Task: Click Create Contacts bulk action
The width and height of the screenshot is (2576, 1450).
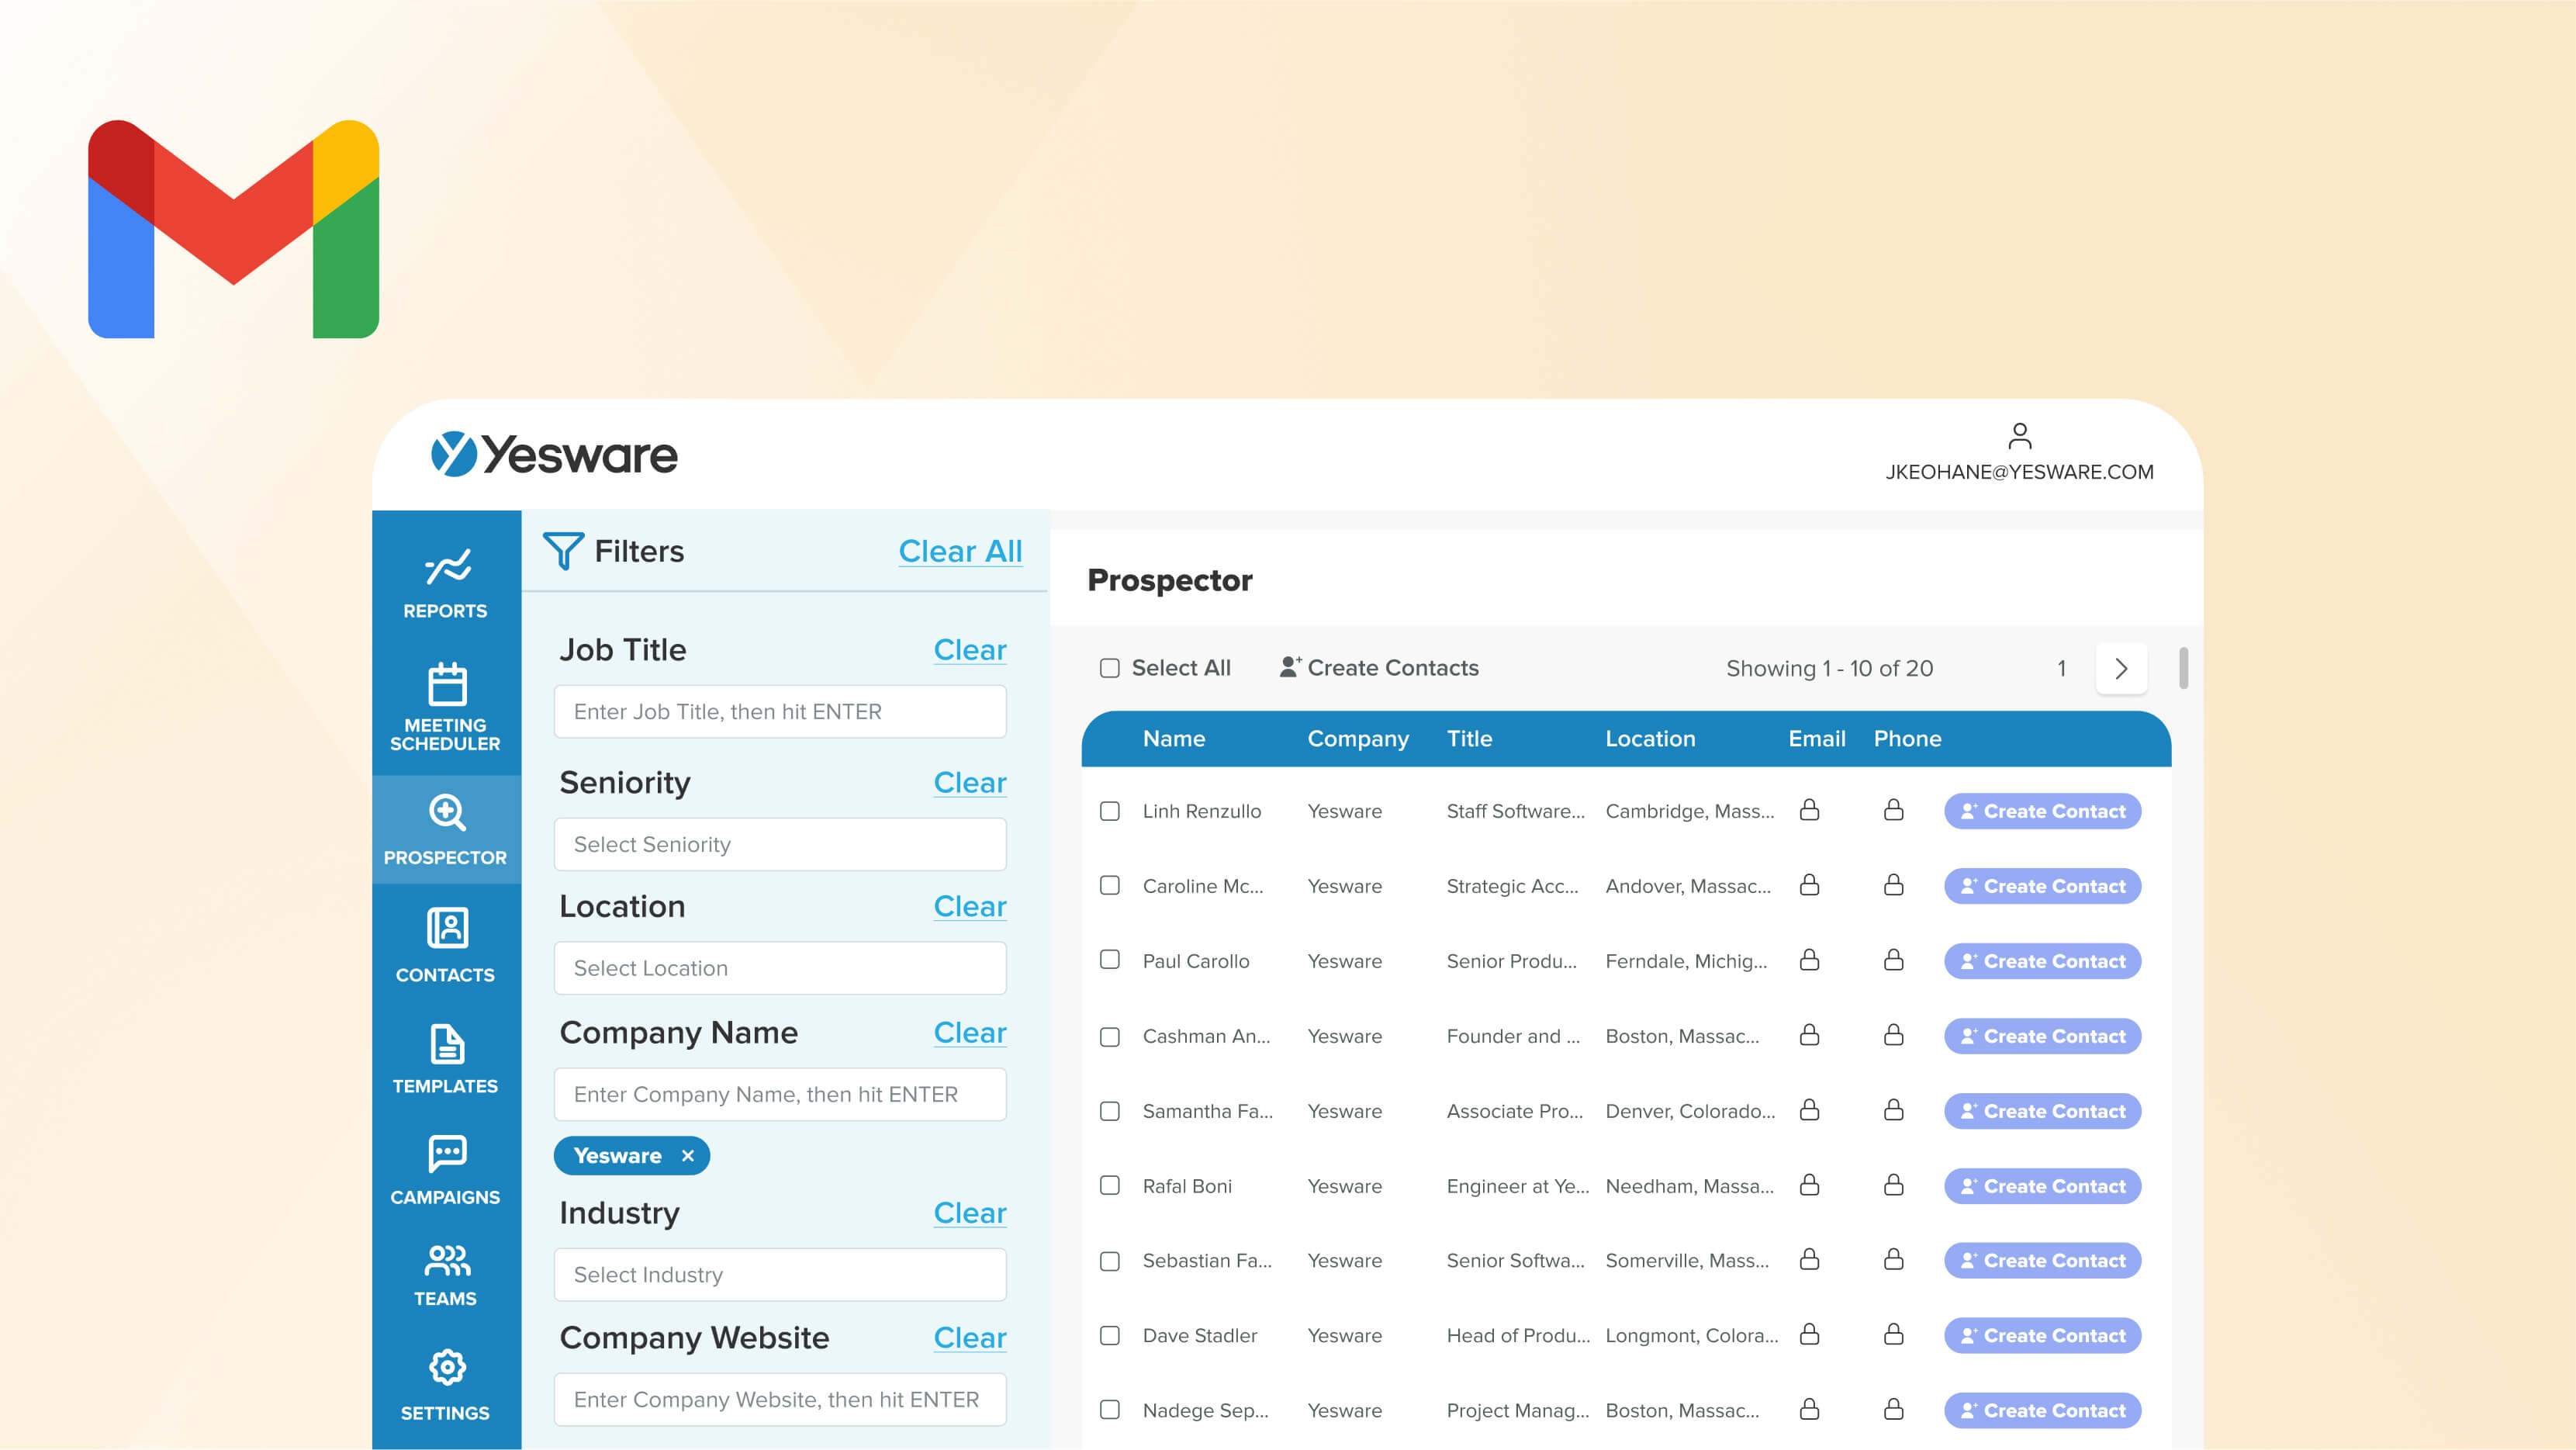Action: pos(1379,668)
